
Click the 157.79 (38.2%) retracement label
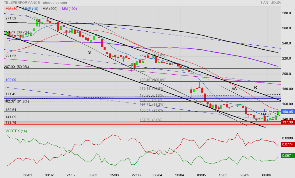point(152,105)
